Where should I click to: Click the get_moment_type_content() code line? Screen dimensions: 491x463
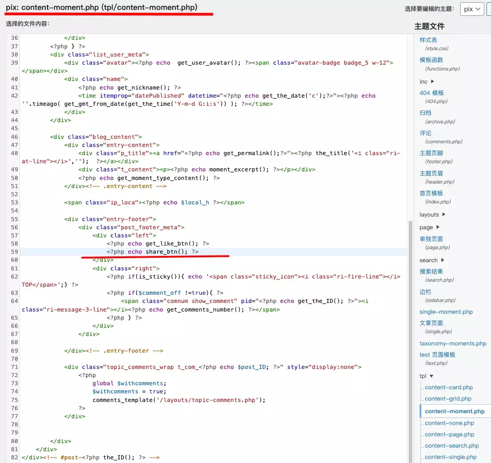[149, 178]
